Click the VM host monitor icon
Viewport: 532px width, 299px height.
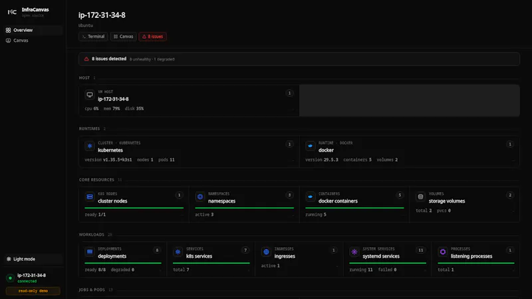[x=90, y=94]
